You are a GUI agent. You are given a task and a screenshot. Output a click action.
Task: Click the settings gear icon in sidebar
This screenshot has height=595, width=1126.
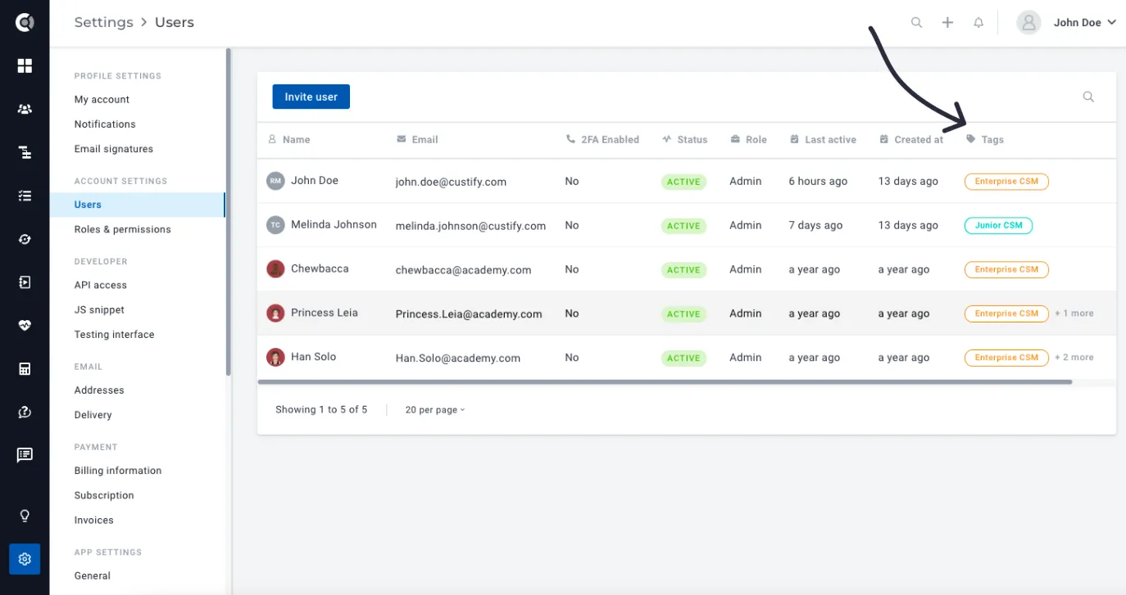click(25, 559)
